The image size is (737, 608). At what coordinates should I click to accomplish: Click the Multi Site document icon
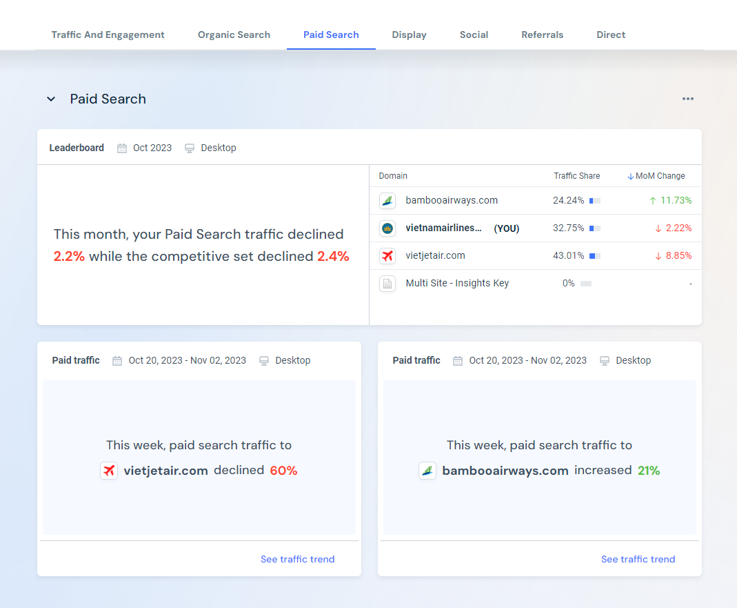coord(387,284)
